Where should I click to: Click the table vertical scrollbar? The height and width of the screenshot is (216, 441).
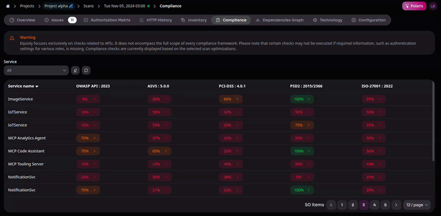(433, 121)
